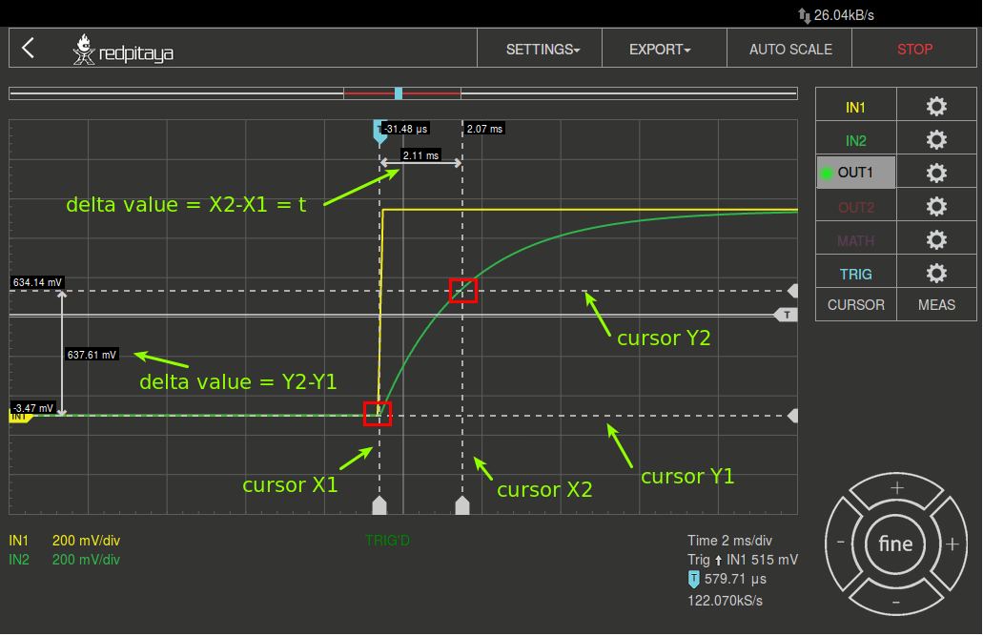
Task: Open the CURSOR menu
Action: [x=856, y=305]
